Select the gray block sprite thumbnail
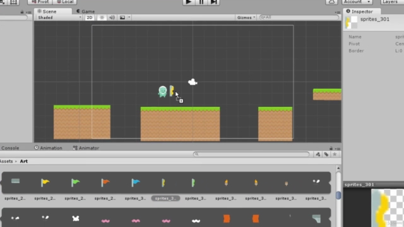 (15, 181)
